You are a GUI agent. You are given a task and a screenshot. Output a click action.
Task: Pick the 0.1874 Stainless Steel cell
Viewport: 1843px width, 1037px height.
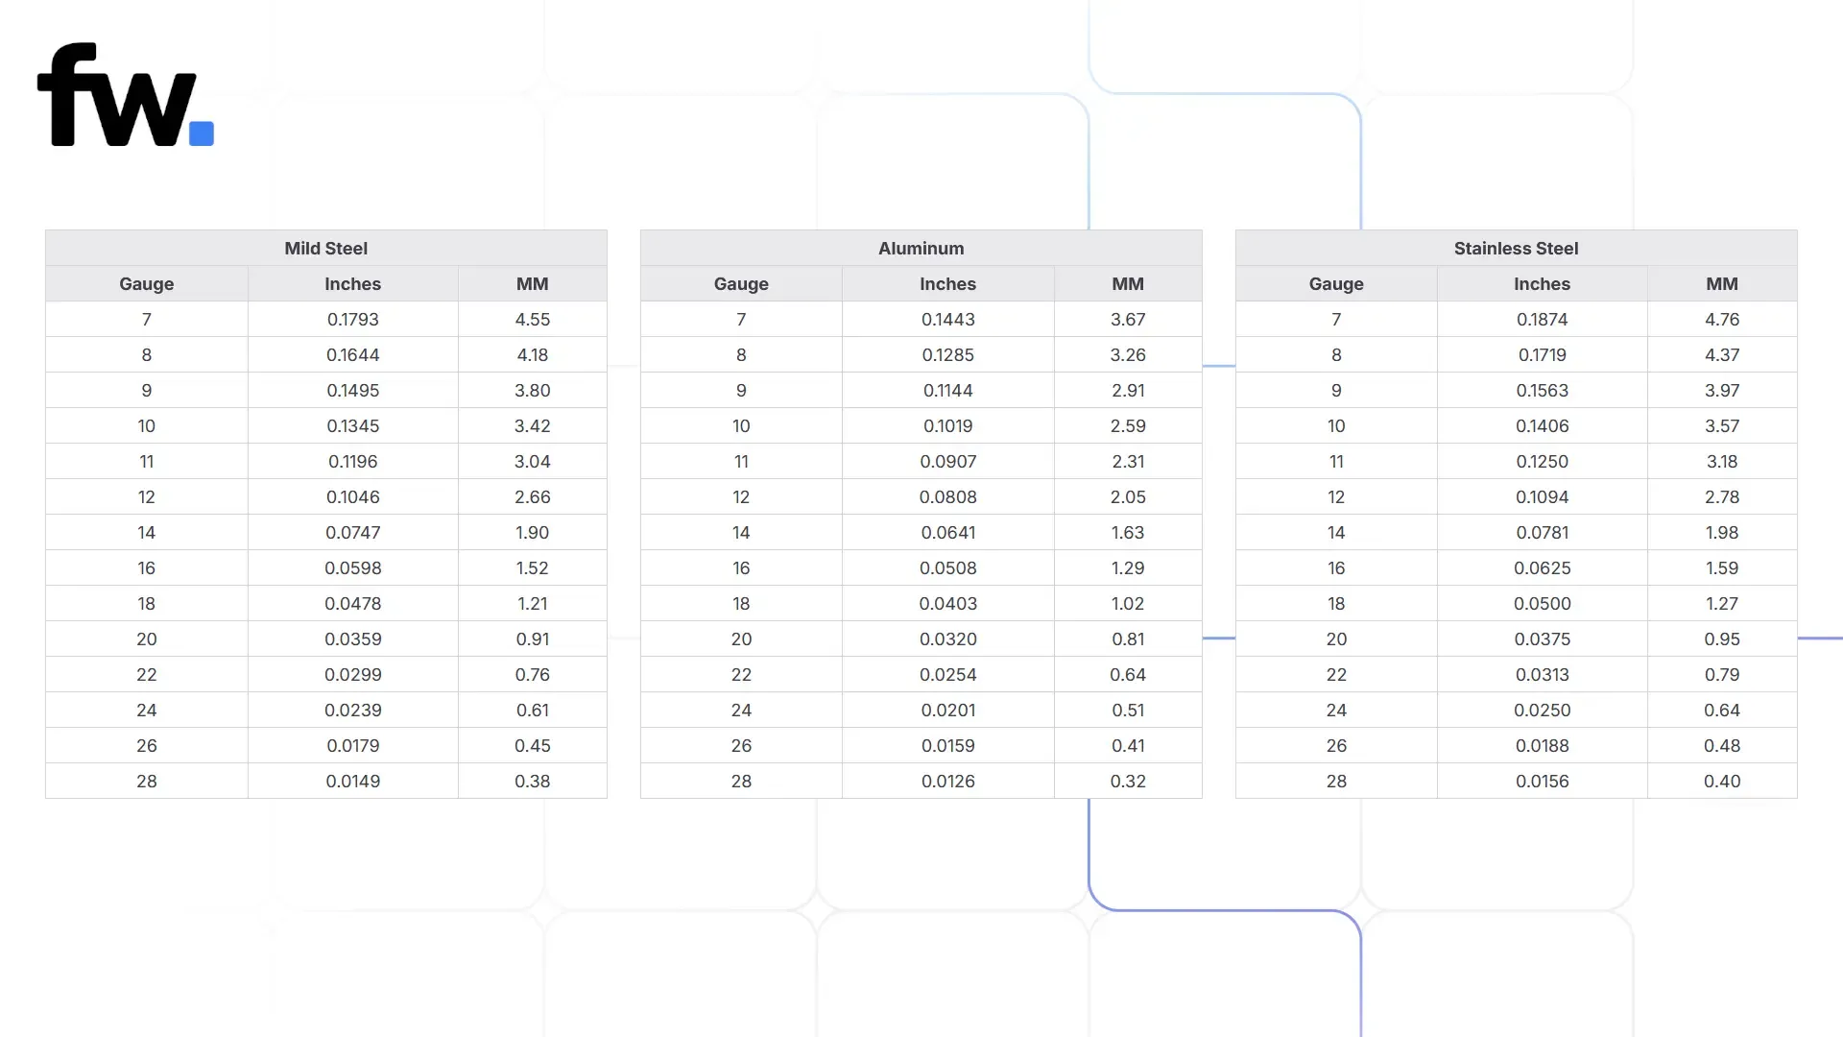[x=1543, y=319]
